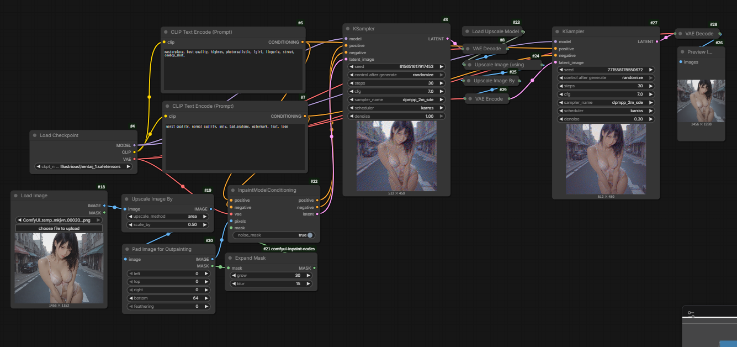Collapse the Expand Mask node using its title dot

pyautogui.click(x=230, y=258)
